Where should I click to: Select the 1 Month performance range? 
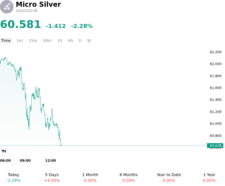[x=90, y=178]
